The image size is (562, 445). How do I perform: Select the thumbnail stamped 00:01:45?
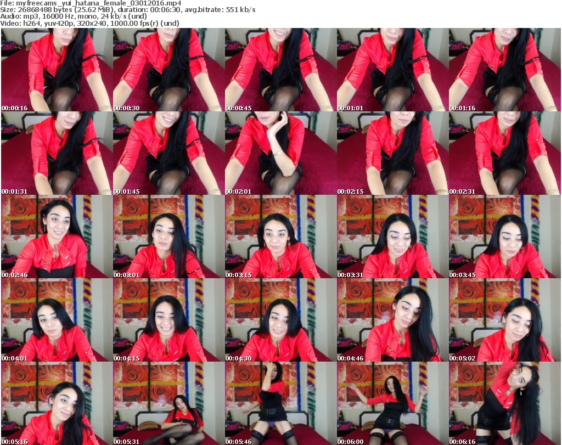tap(169, 153)
